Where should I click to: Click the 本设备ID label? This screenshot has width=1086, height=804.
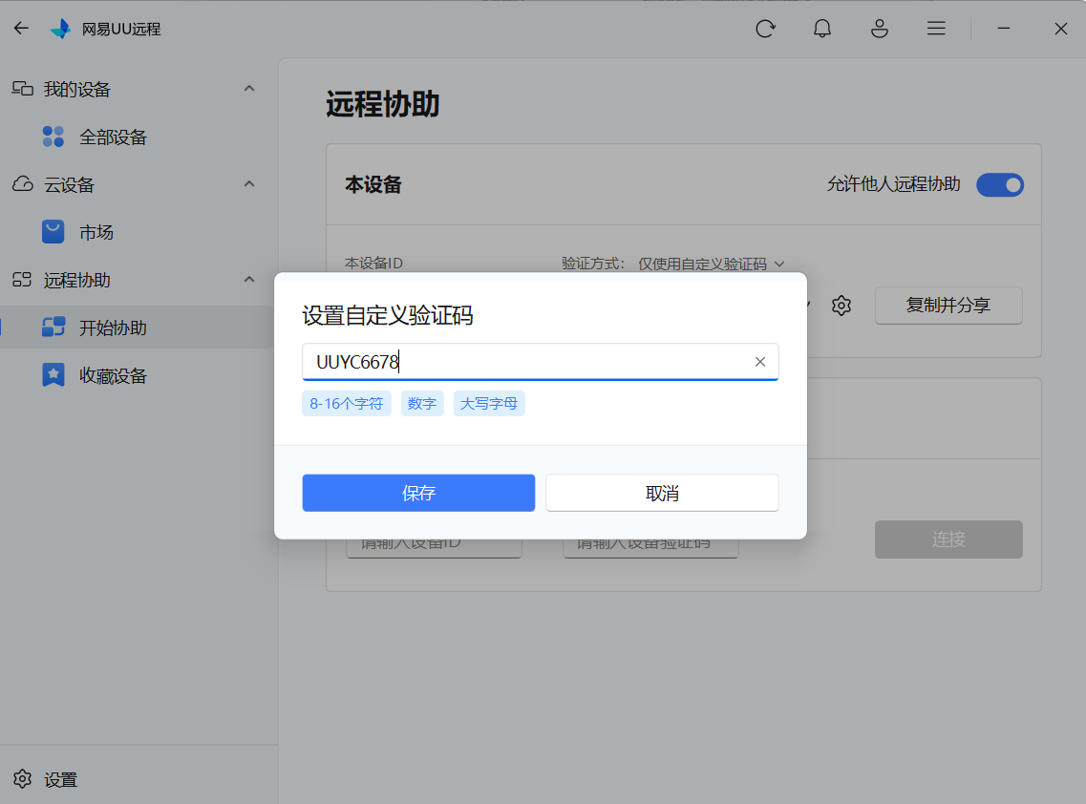click(374, 264)
